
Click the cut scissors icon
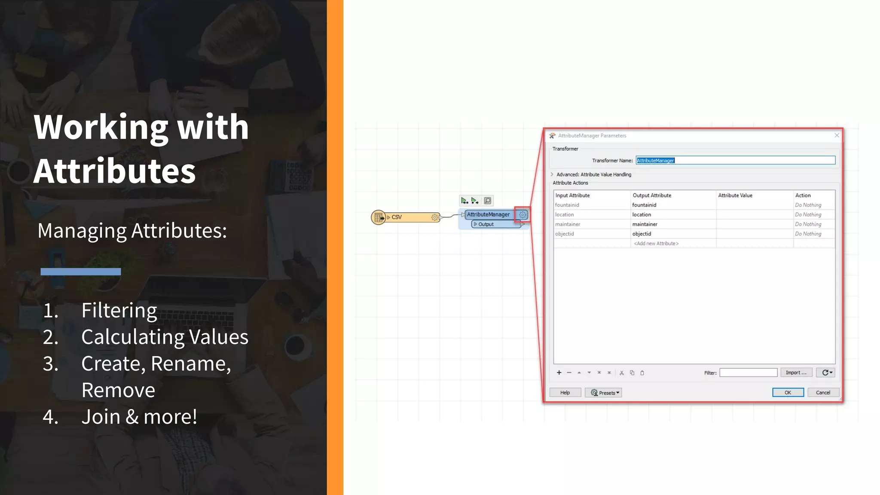tap(622, 373)
